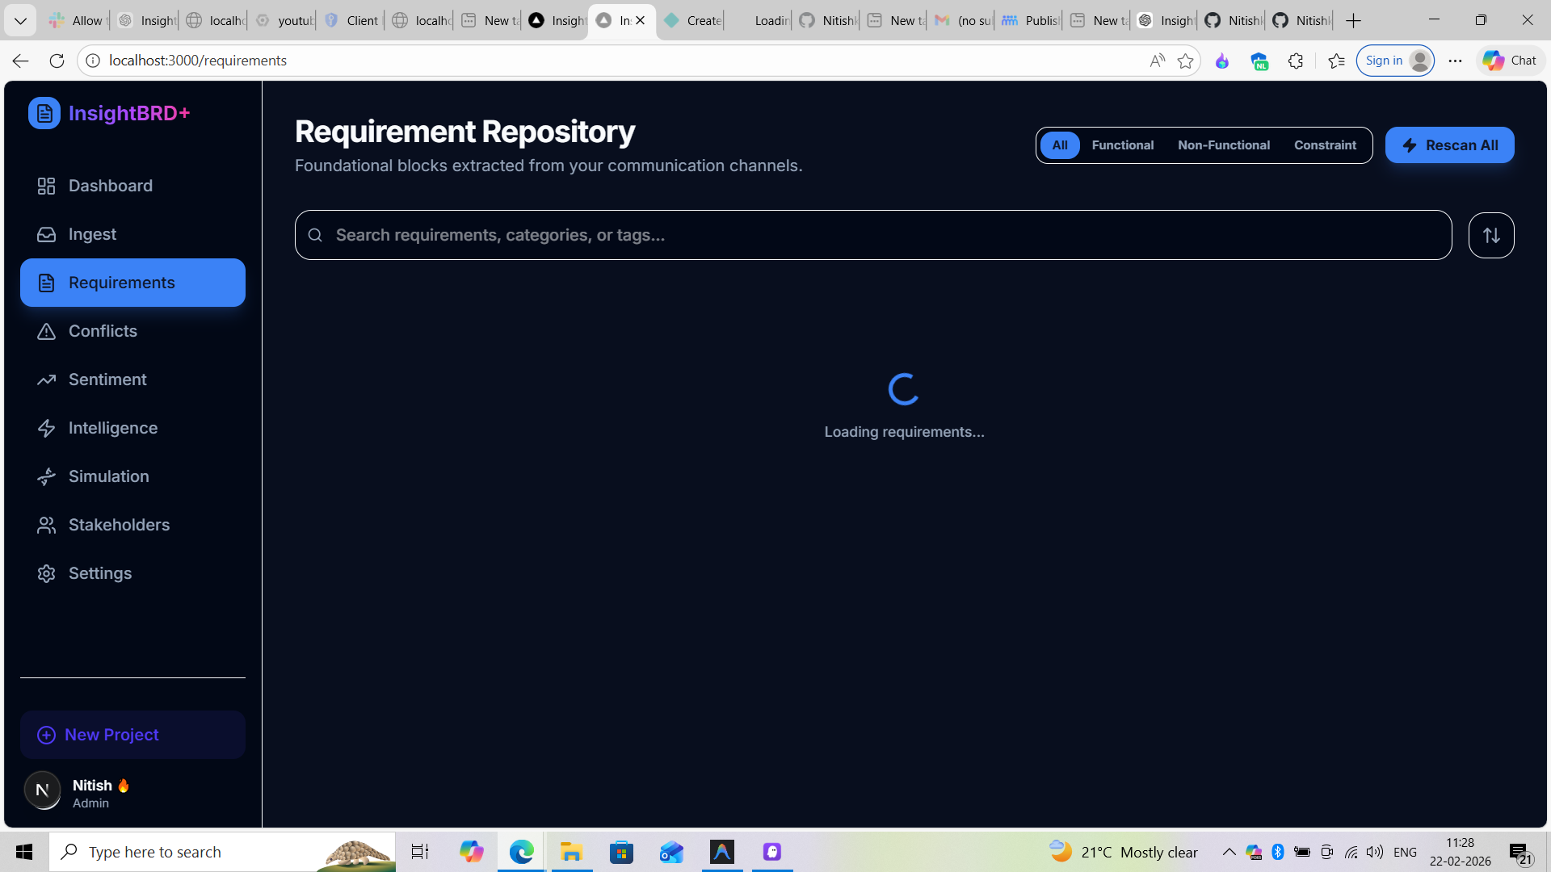Start a New Project
This screenshot has width=1551, height=872.
pos(111,735)
